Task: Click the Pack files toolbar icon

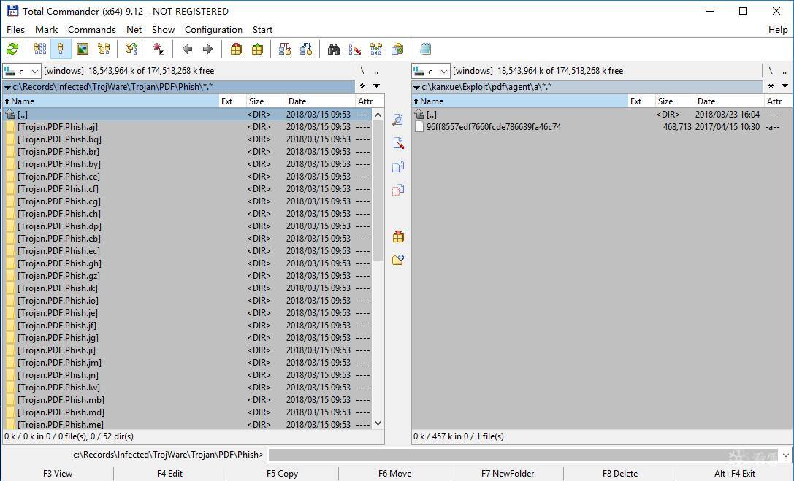Action: point(236,49)
